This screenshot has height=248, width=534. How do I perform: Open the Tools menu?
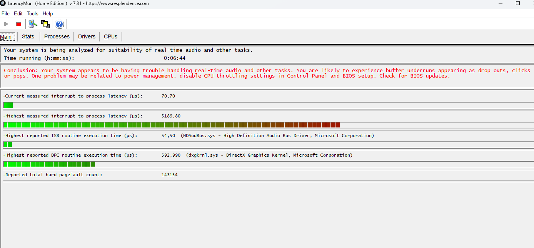point(32,13)
